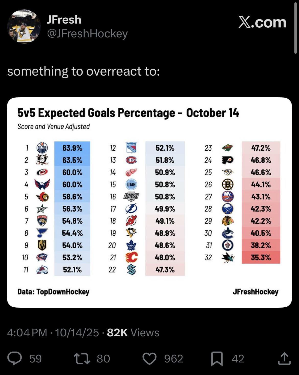Viewport: 299px width, 375px height.
Task: Tap the Calgary Flames logo
Action: tap(131, 257)
